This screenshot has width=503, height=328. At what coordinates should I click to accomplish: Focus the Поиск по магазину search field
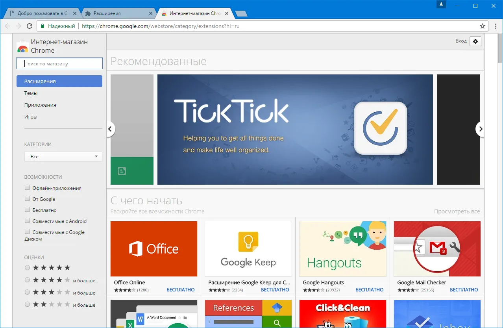tap(59, 63)
